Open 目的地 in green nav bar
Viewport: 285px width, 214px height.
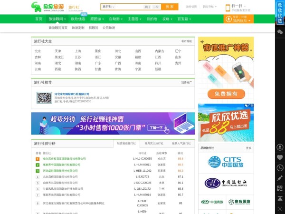[x=152, y=19]
